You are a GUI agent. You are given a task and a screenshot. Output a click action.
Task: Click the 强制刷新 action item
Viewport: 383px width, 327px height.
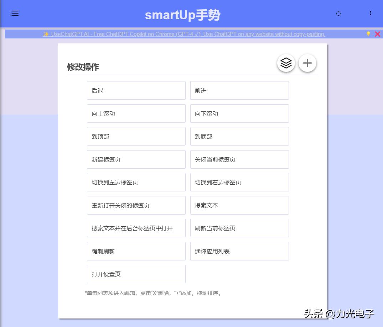pos(136,251)
